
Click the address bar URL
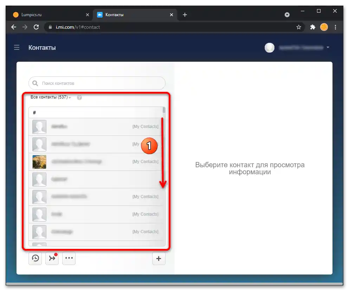pyautogui.click(x=78, y=27)
